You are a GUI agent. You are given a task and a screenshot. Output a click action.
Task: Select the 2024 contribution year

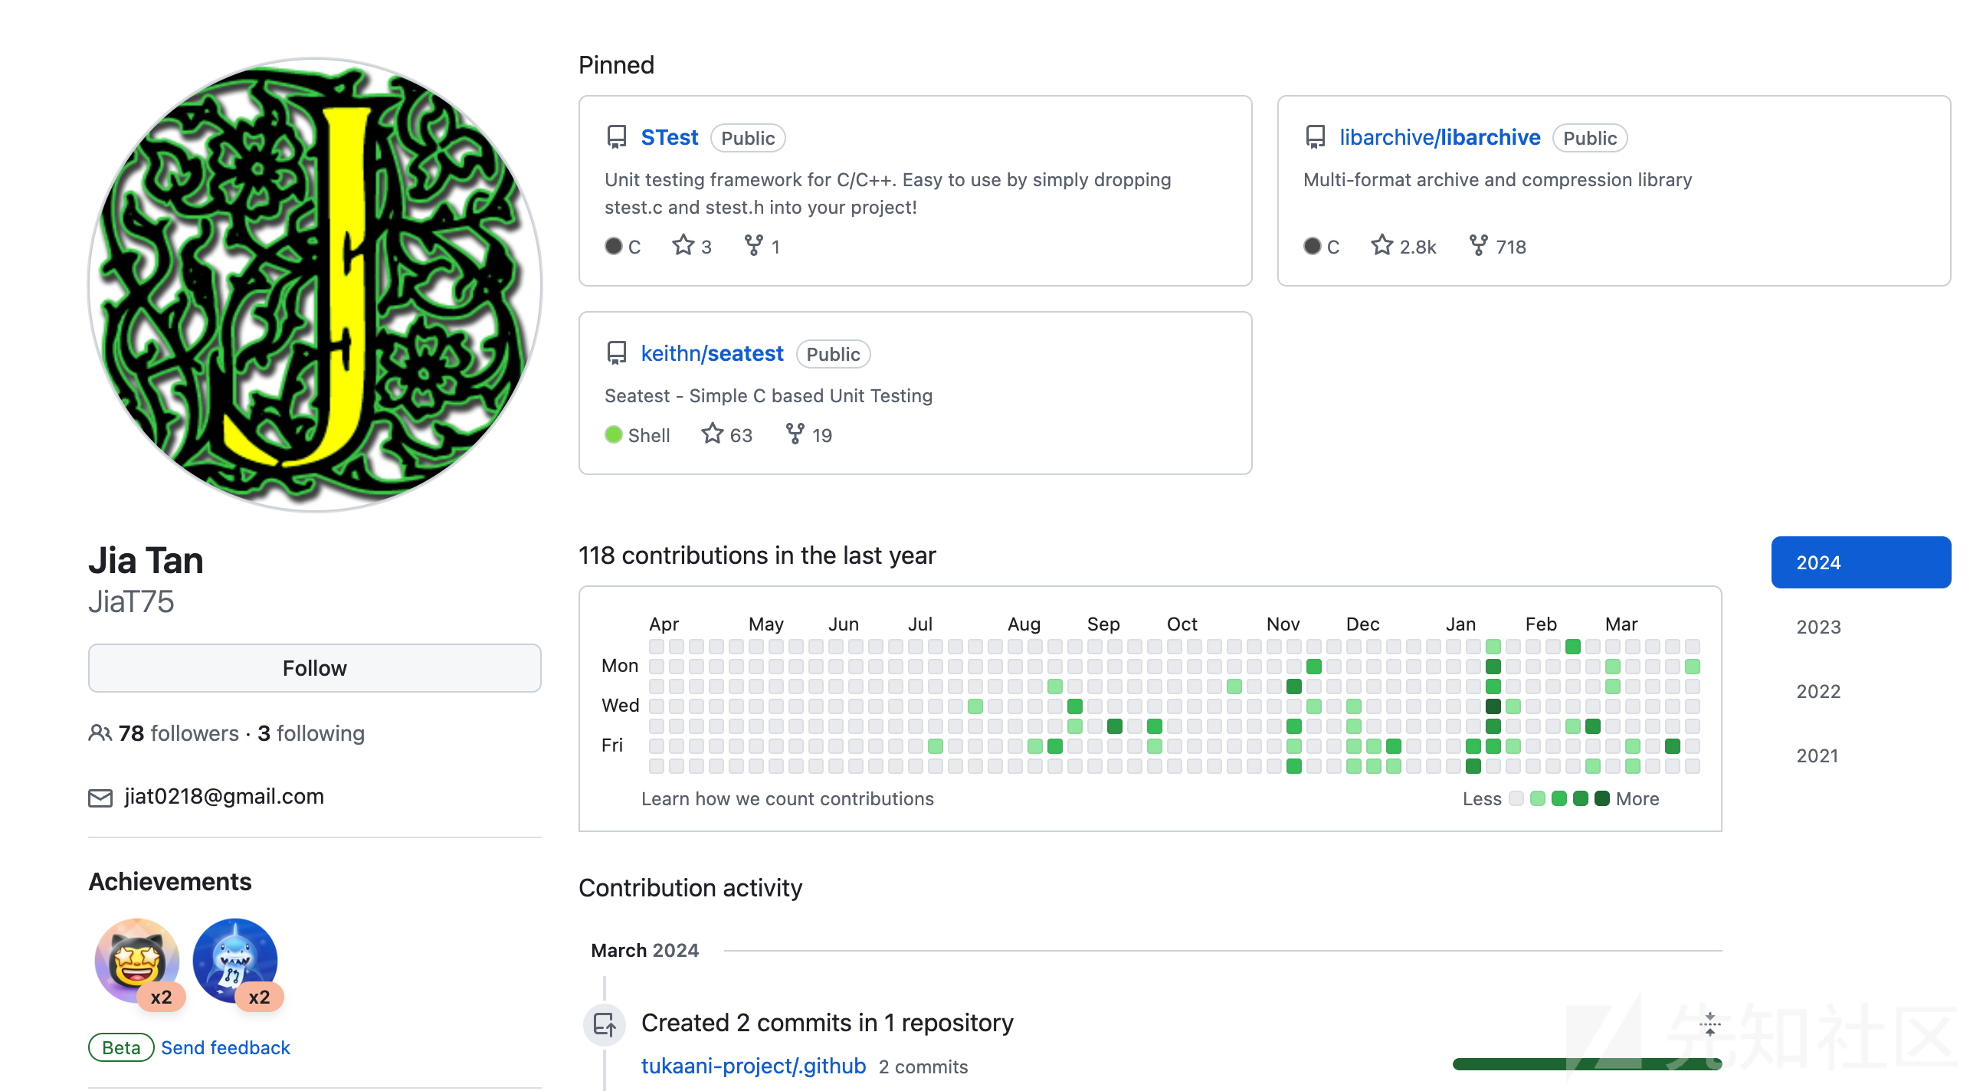pos(1860,562)
